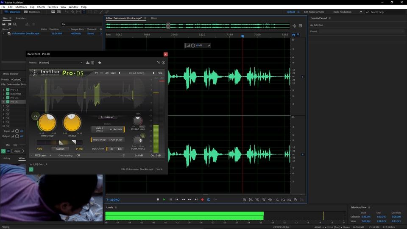Toggle A/B comparison in Pro-DS
The height and width of the screenshot is (229, 407).
107,73
